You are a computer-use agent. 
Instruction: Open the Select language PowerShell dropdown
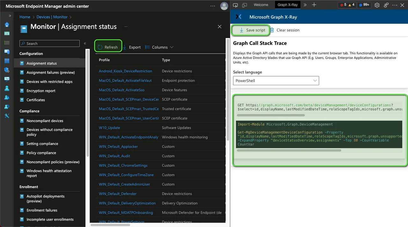[x=276, y=81]
